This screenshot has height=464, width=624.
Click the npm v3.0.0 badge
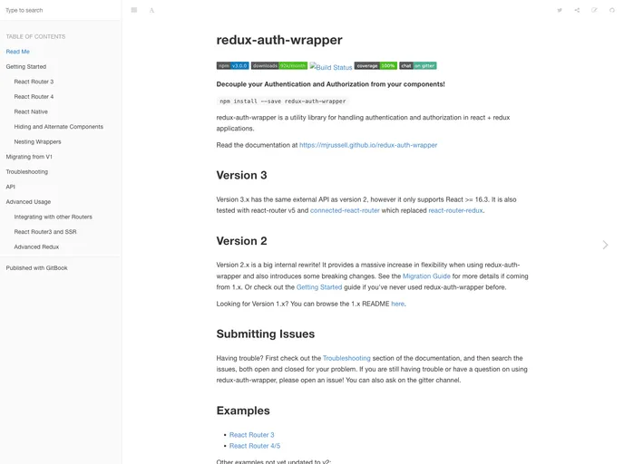coord(233,65)
